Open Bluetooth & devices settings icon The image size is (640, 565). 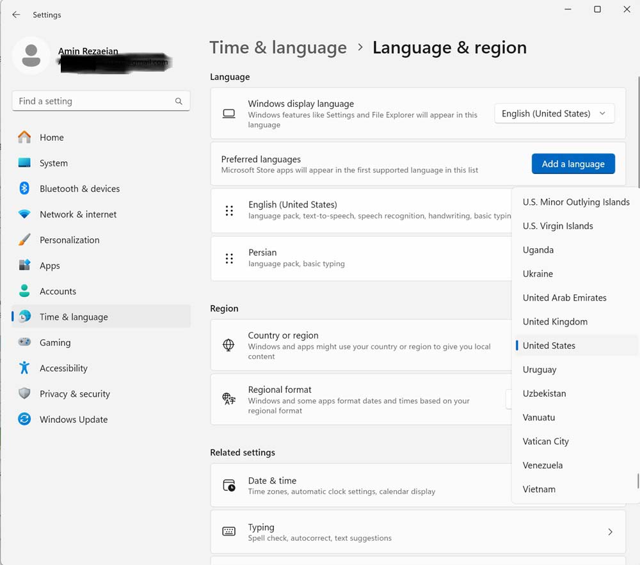(24, 188)
